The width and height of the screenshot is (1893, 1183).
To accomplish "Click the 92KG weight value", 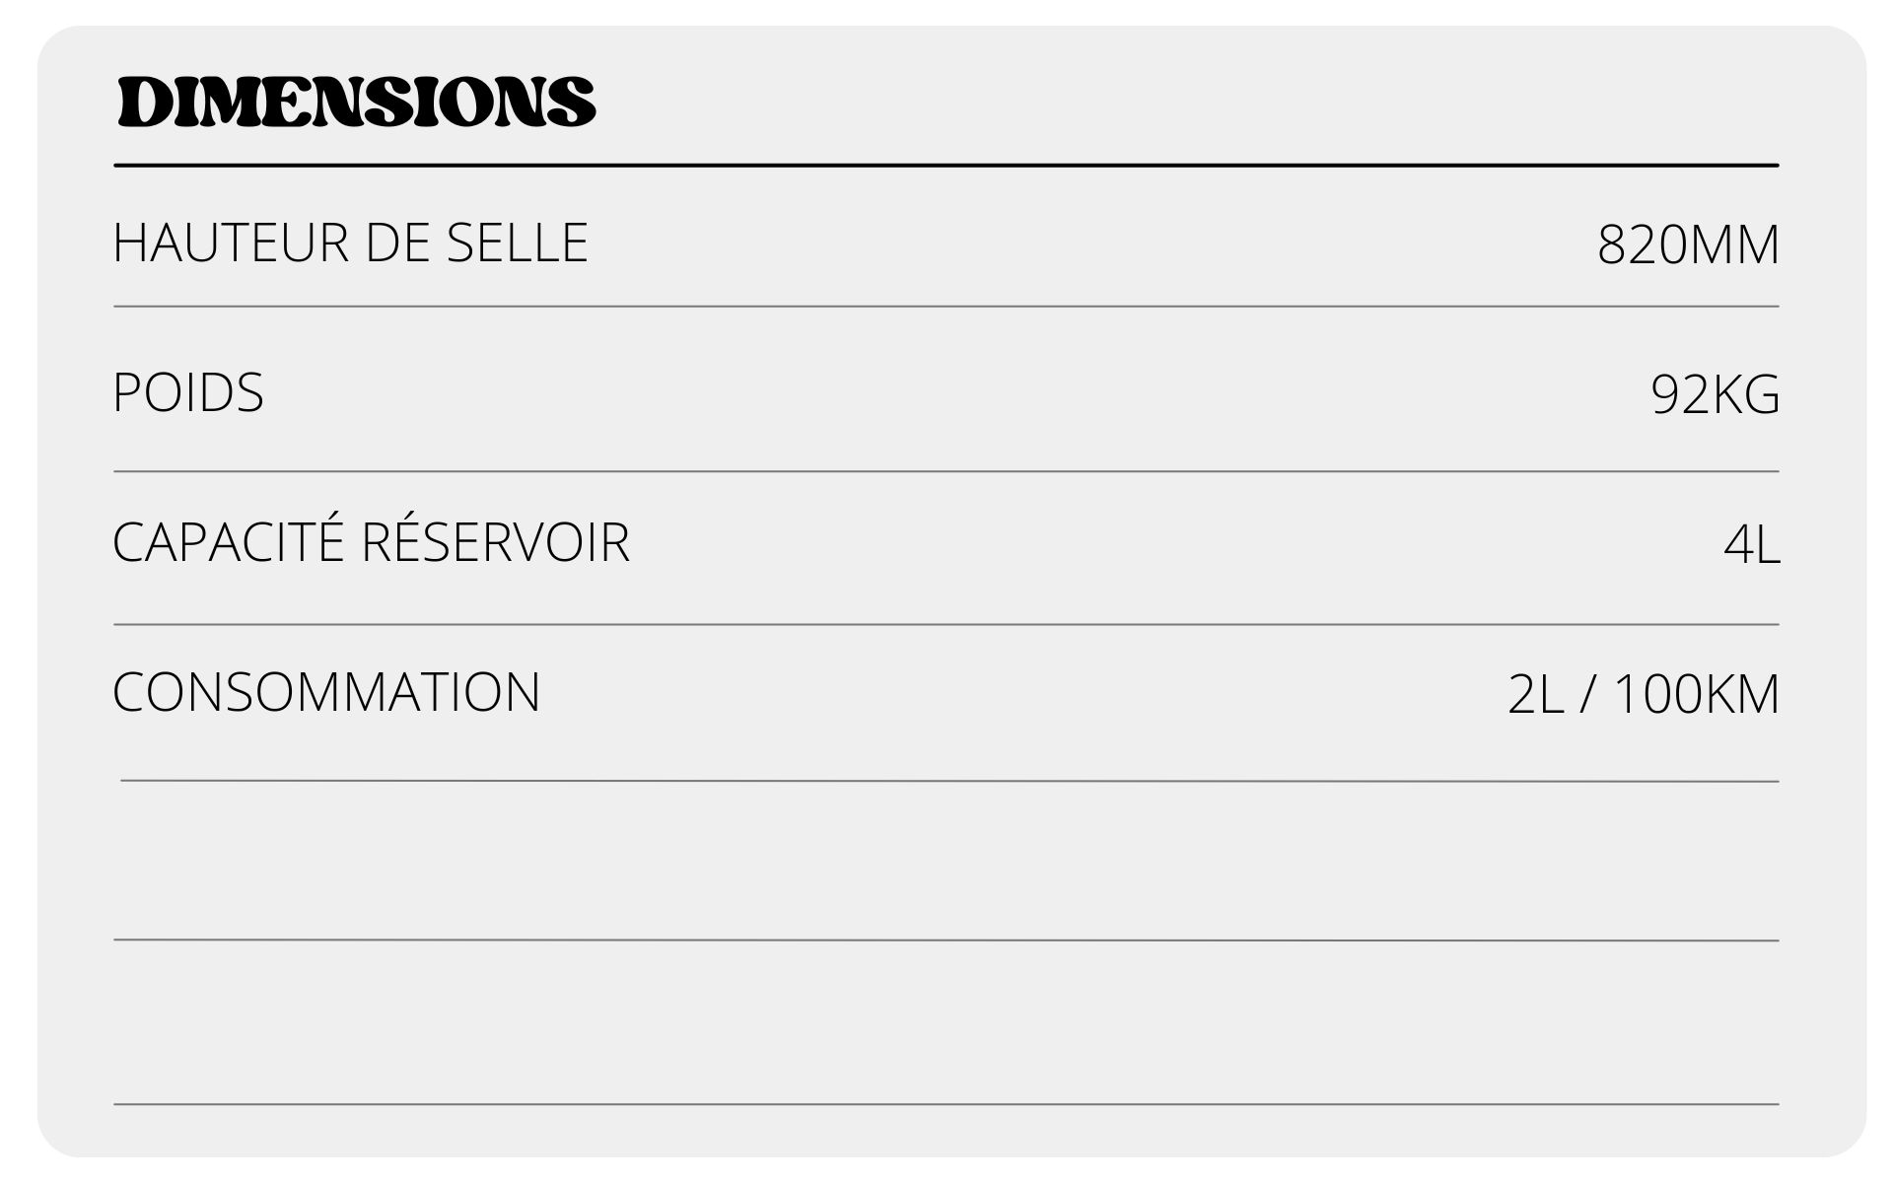I will tap(1715, 395).
